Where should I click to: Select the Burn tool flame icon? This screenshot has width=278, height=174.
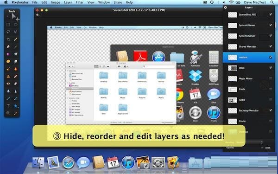pyautogui.click(x=16, y=69)
